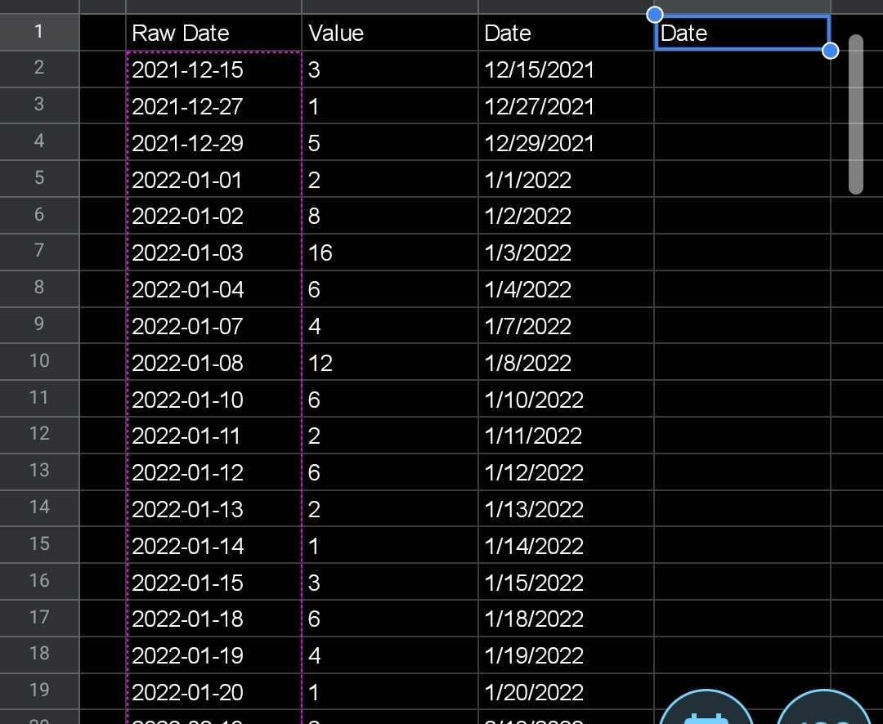Click the vertical scrollbar thumb
Image resolution: width=883 pixels, height=724 pixels.
(855, 114)
